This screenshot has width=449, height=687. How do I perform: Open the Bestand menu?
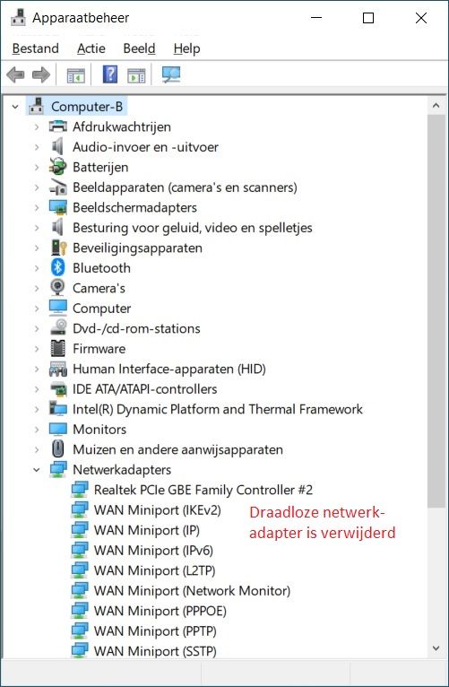[x=36, y=48]
